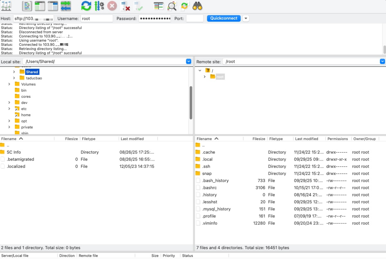Viewport: 386px width, 264px height.
Task: Expand the private folder node
Action: [x=9, y=127]
